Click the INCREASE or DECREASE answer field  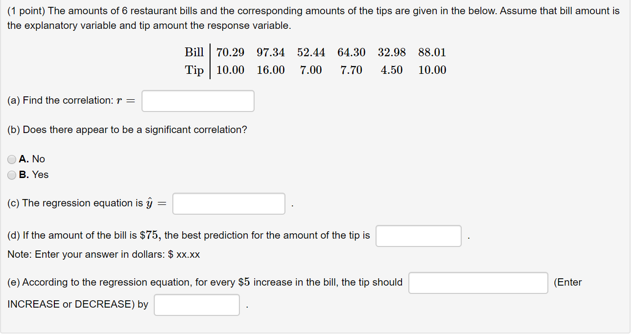point(477,283)
